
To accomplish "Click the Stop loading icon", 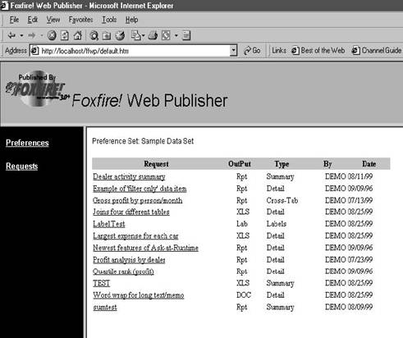I will tap(52, 35).
